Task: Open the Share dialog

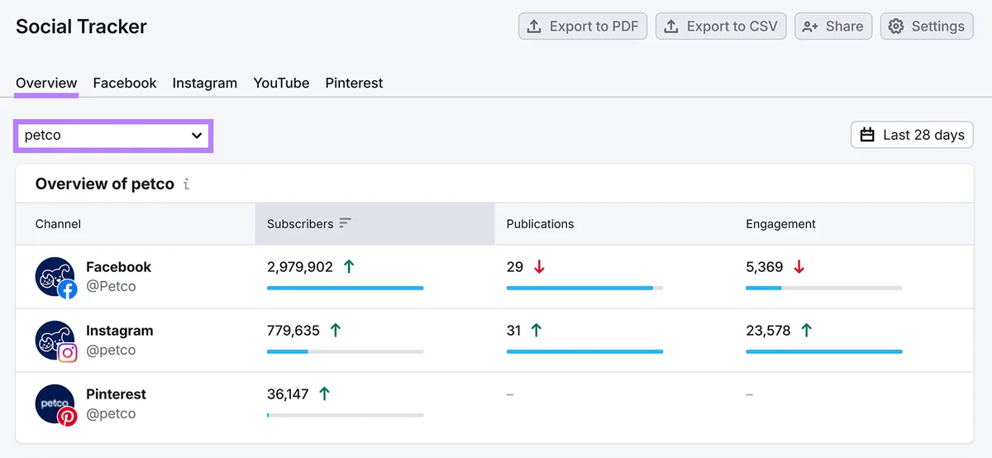Action: tap(833, 26)
